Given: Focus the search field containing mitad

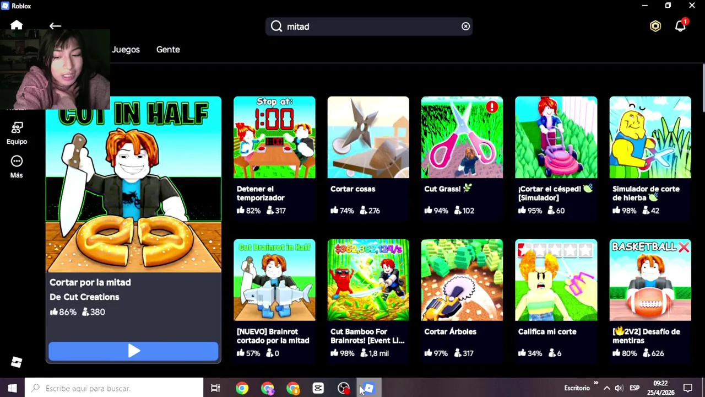Looking at the screenshot, I should pyautogui.click(x=369, y=26).
